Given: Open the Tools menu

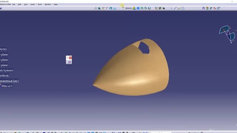Looking at the screenshot, I should (40, 4).
